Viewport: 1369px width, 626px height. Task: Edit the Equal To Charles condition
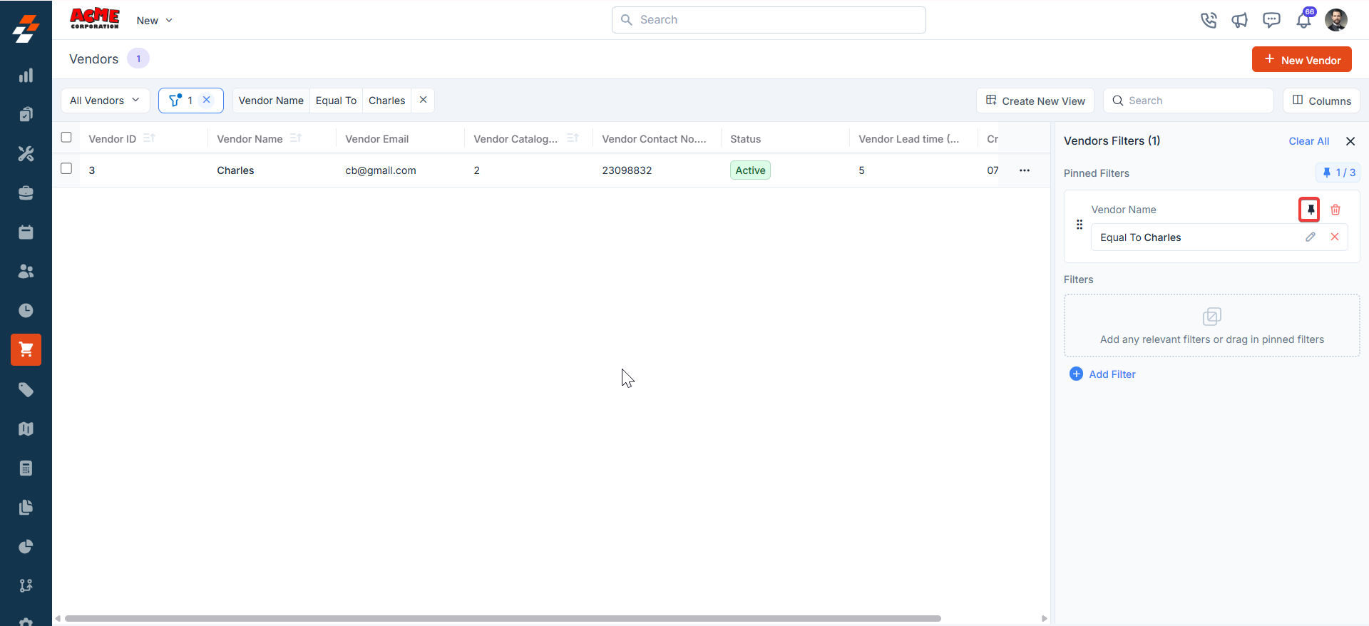[1311, 237]
